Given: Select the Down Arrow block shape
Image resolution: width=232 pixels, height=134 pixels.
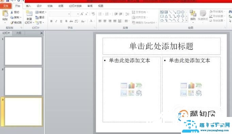Looking at the screenshot, I should pyautogui.click(x=183, y=16).
